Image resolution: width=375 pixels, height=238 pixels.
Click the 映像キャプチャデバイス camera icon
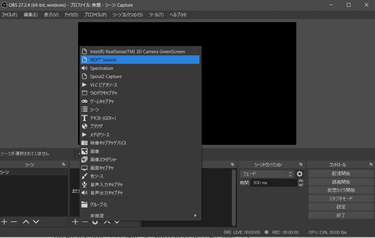click(x=84, y=143)
